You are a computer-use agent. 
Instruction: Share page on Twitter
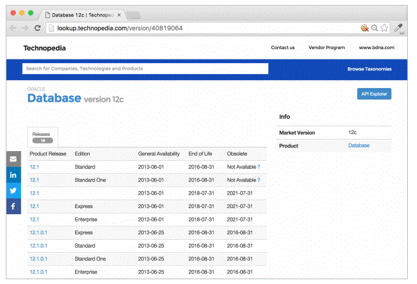click(13, 191)
